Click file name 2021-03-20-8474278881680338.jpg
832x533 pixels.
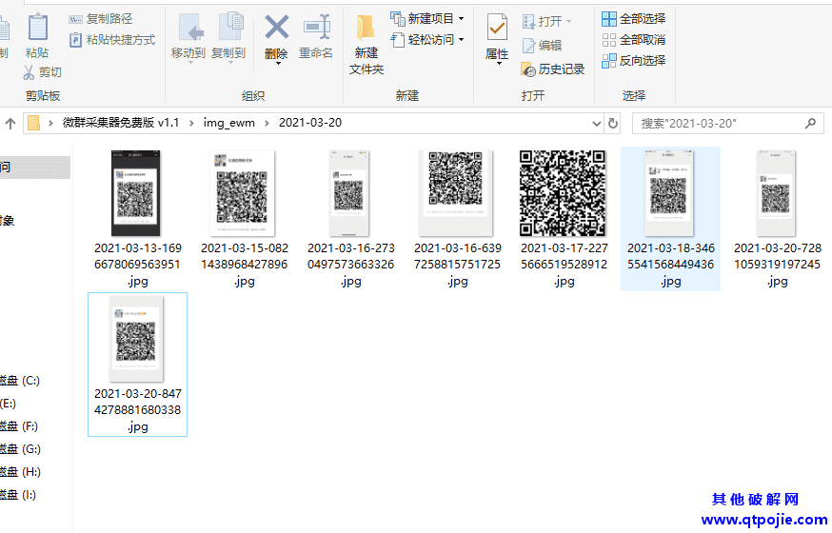(138, 410)
